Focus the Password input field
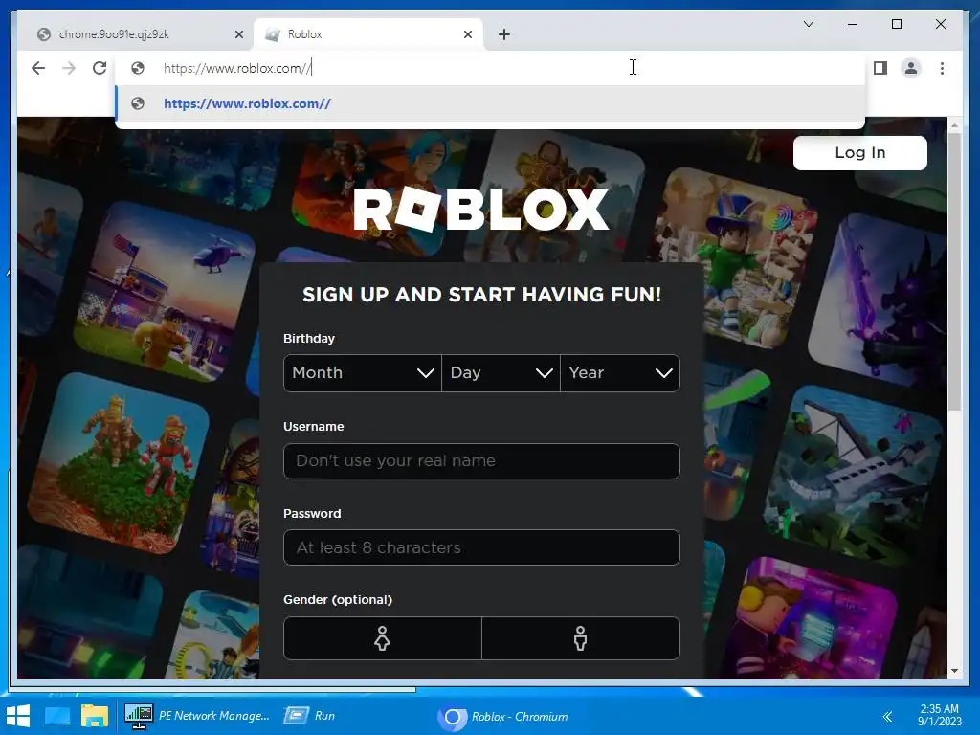 (481, 547)
